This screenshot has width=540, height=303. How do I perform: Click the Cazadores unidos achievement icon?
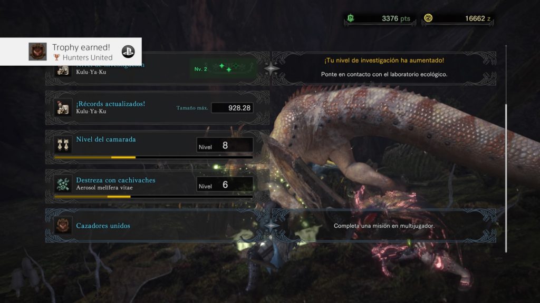click(x=63, y=225)
